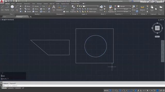Click the Measure utility tool

(142, 8)
